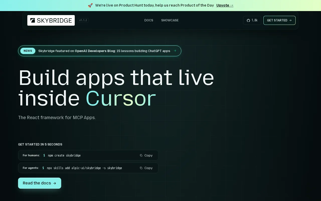Open the Upvote link on Product Hunt banner

[225, 5]
